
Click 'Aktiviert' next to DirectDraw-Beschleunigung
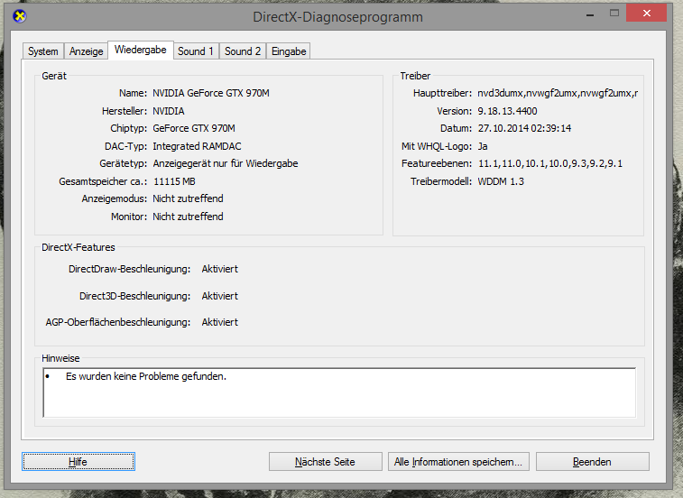(x=220, y=269)
